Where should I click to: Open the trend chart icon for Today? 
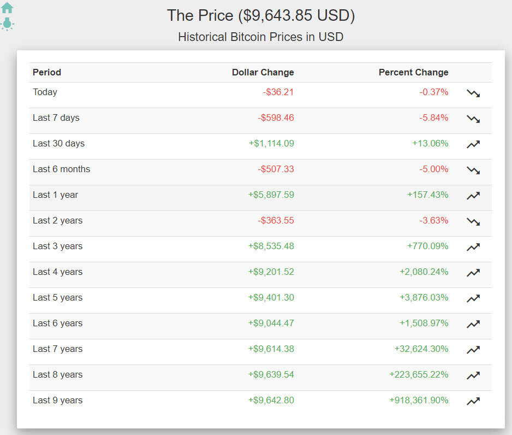(473, 93)
